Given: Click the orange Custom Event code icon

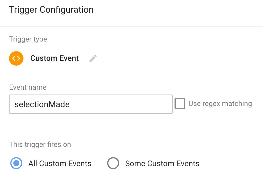Looking at the screenshot, I should pyautogui.click(x=16, y=58).
